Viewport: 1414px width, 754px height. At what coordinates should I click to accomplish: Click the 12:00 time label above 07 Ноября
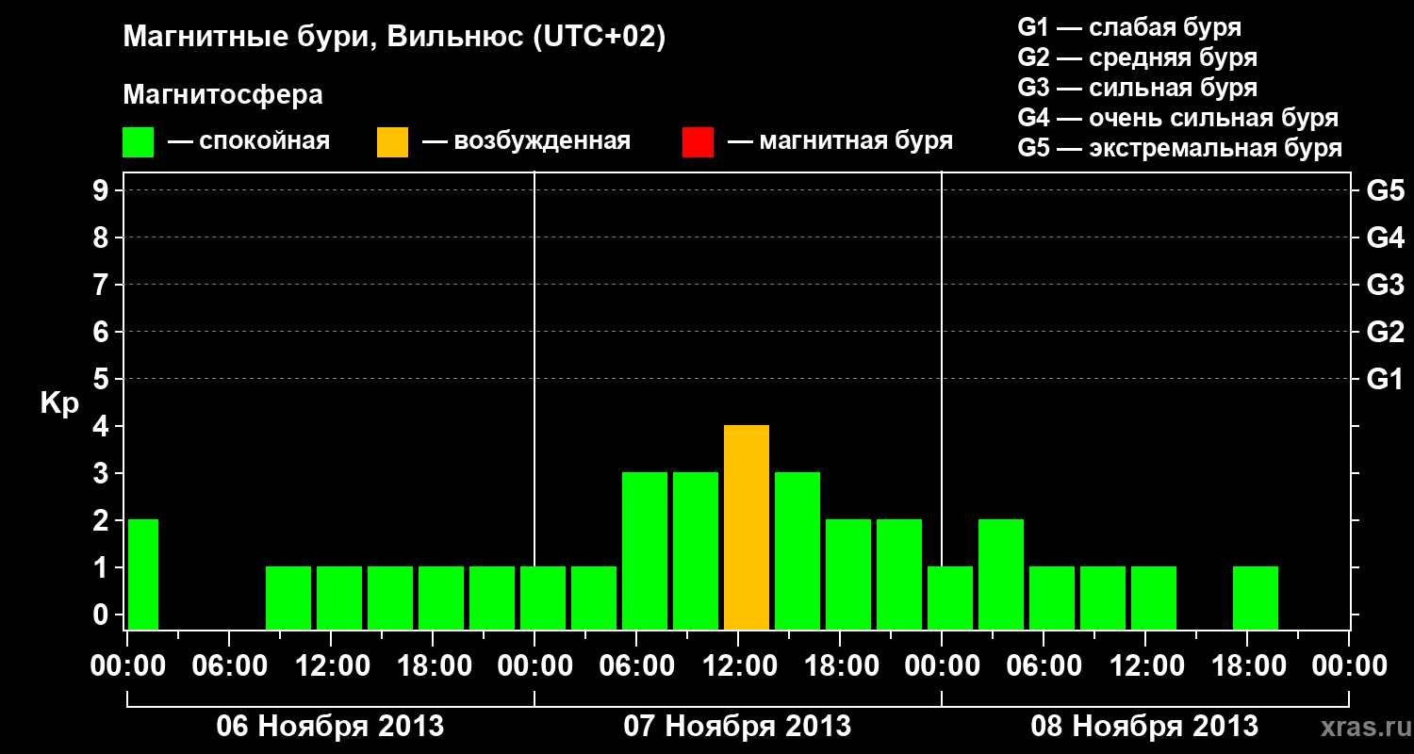point(738,665)
